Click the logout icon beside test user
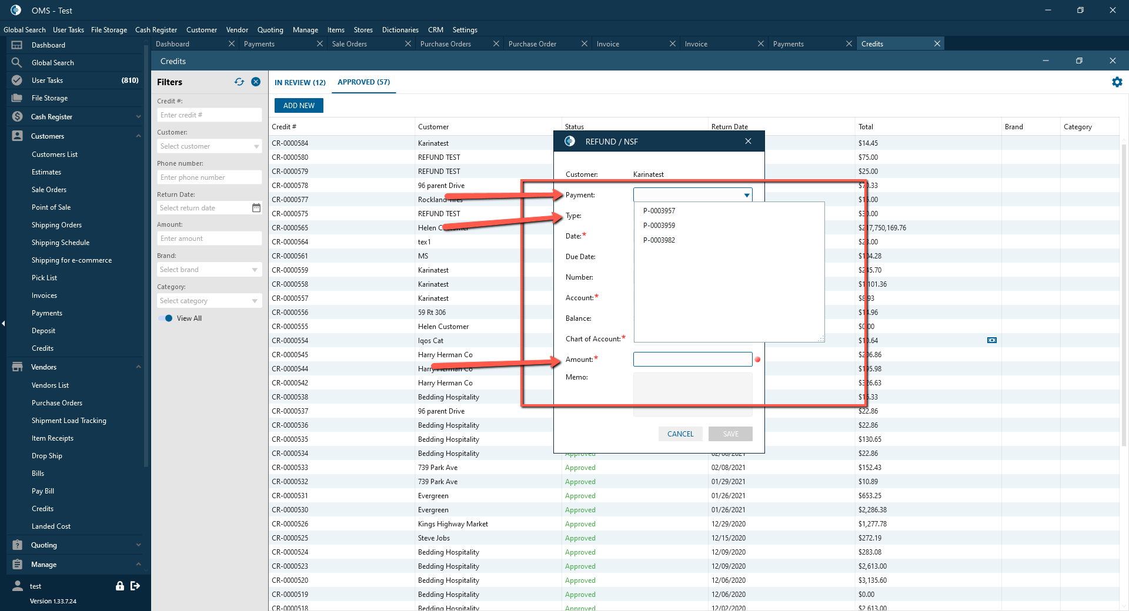This screenshot has width=1129, height=611. click(135, 586)
